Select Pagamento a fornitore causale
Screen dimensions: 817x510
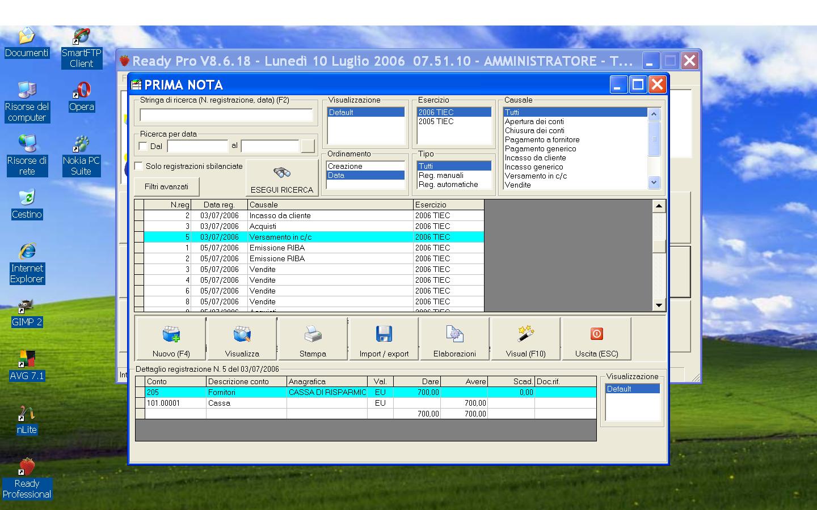[575, 139]
